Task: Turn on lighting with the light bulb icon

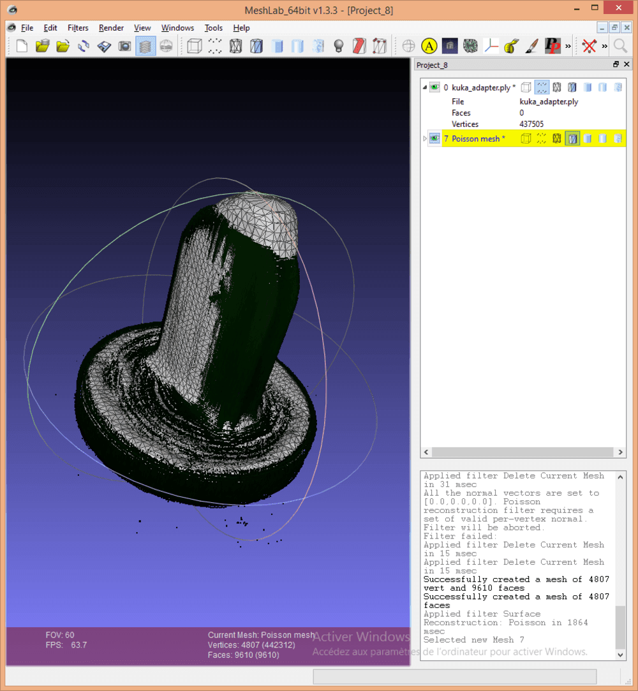Action: (x=339, y=46)
